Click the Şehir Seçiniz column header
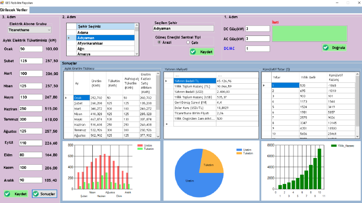This screenshot has height=203, width=362. click(105, 26)
